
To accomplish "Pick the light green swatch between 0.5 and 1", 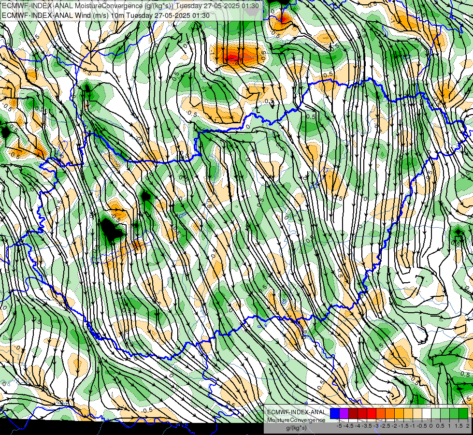I will click(x=445, y=414).
